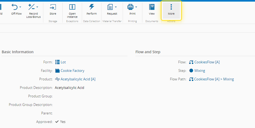255x128 pixels.
Task: Click the View documents book icon
Action: pos(152,7)
